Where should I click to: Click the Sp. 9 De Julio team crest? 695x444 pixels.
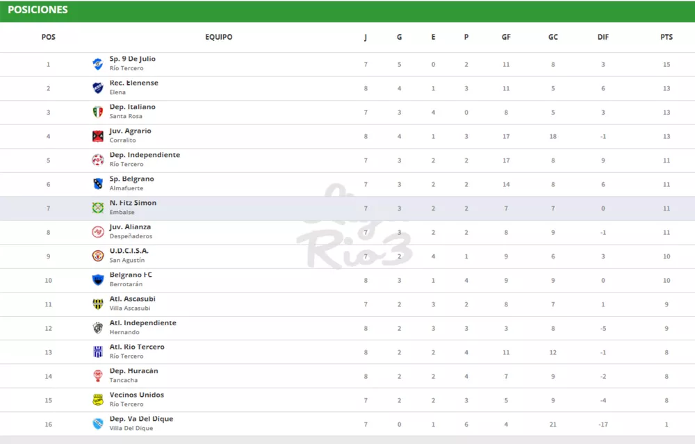tap(98, 64)
